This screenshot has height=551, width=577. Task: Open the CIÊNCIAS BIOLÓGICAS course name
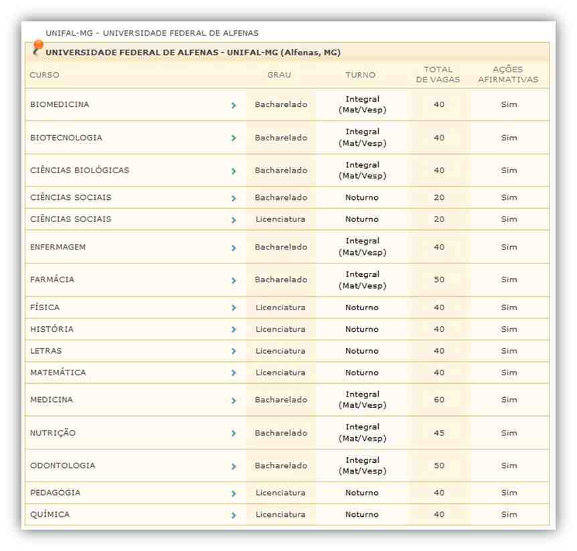tap(80, 171)
